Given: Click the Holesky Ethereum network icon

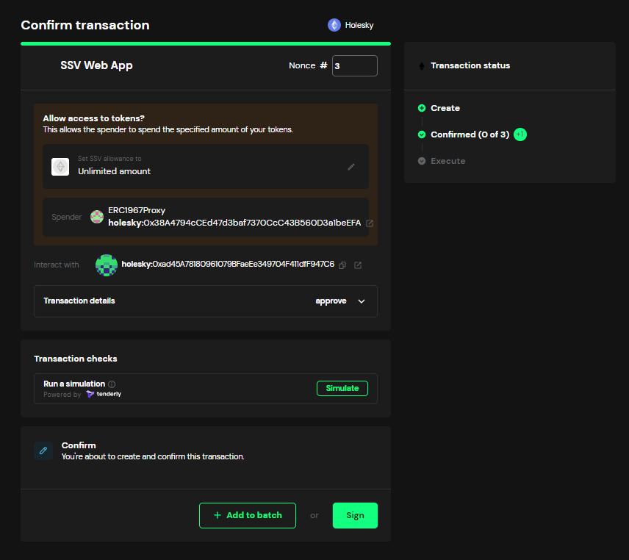Looking at the screenshot, I should coord(334,25).
